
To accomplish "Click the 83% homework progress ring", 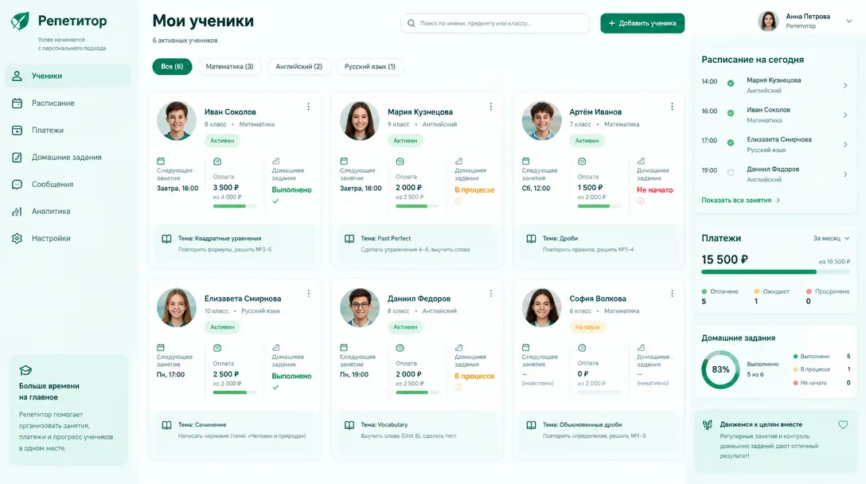I will pyautogui.click(x=720, y=369).
